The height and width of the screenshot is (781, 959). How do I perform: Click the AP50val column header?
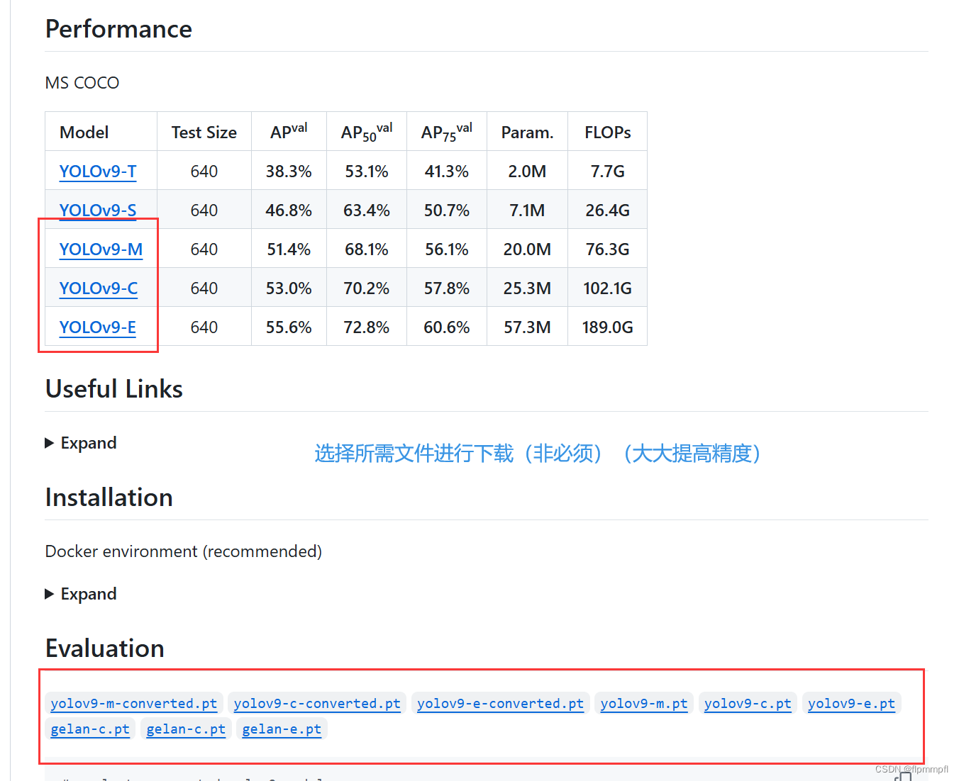(x=367, y=133)
